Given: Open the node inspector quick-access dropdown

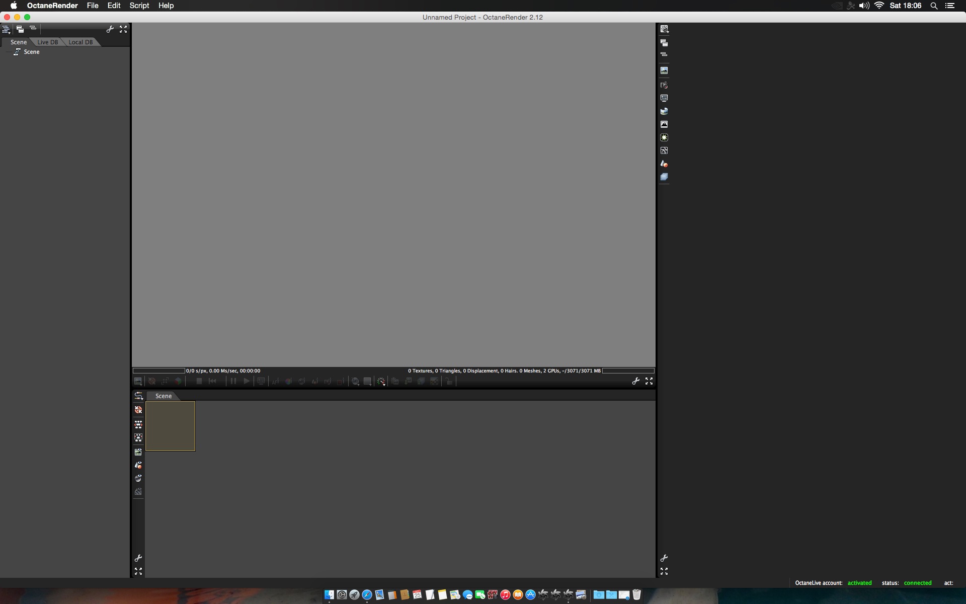Looking at the screenshot, I should [664, 29].
